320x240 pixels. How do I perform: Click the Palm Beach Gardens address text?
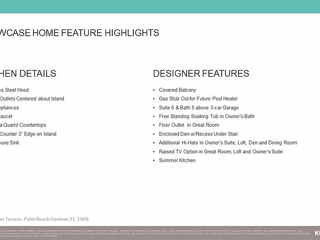coord(44,219)
